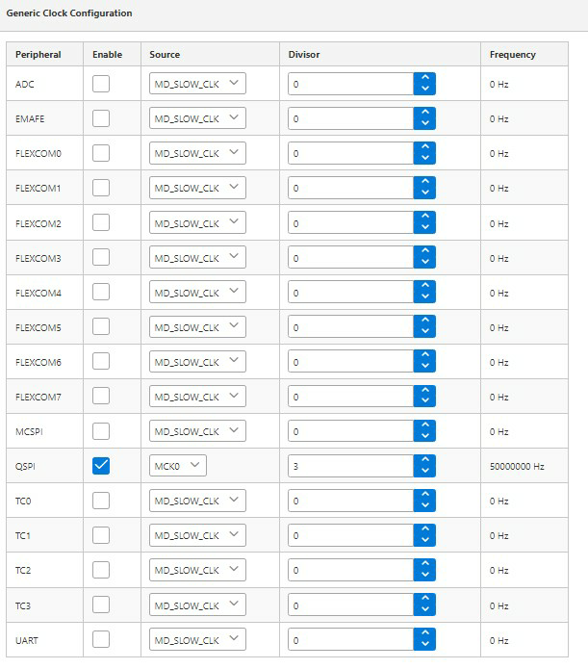Click the QSPI divisor stepper arrows

(424, 466)
